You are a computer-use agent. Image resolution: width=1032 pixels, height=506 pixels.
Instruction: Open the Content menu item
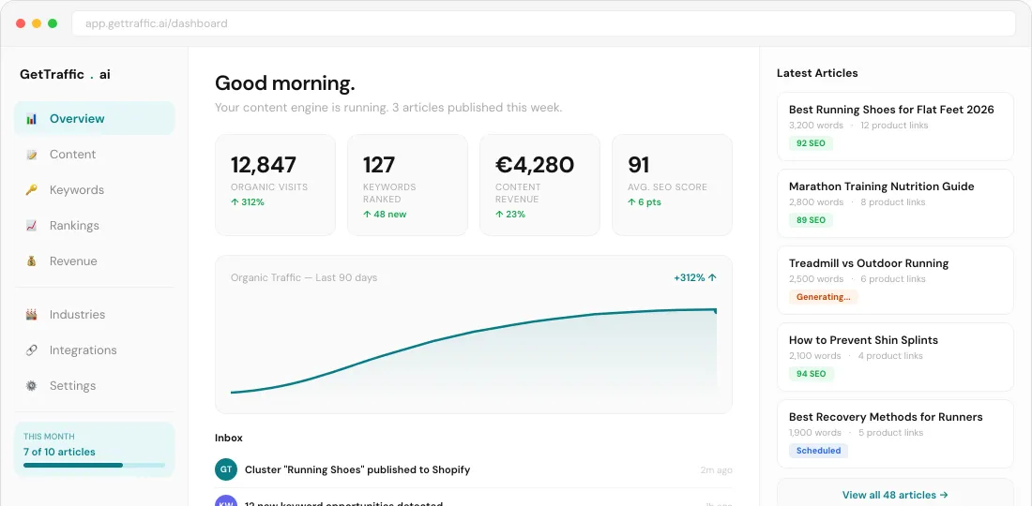pos(94,155)
